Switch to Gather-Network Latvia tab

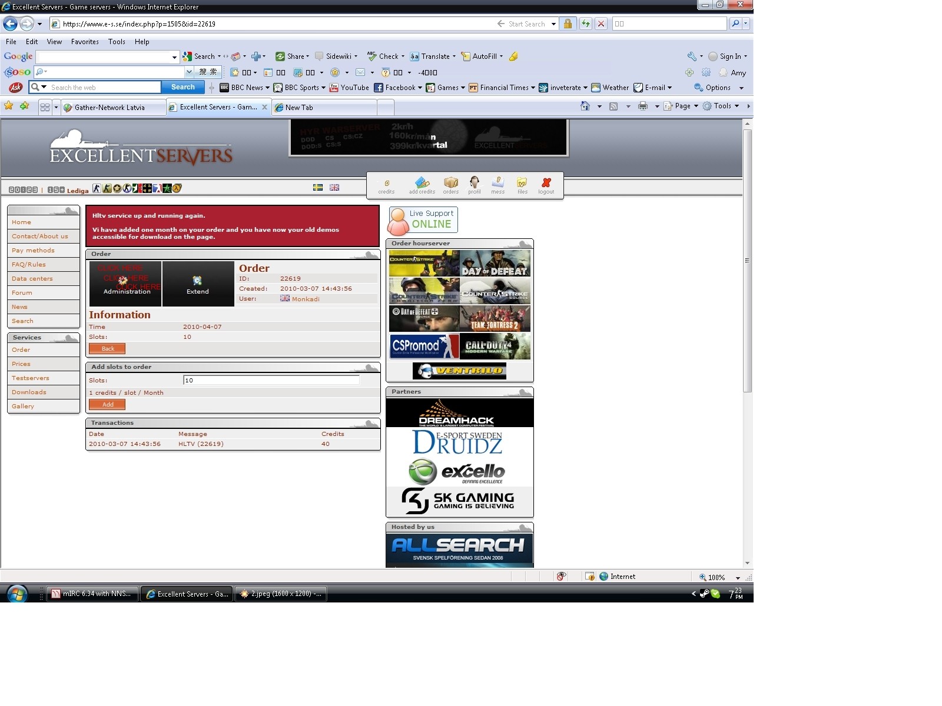[x=113, y=108]
